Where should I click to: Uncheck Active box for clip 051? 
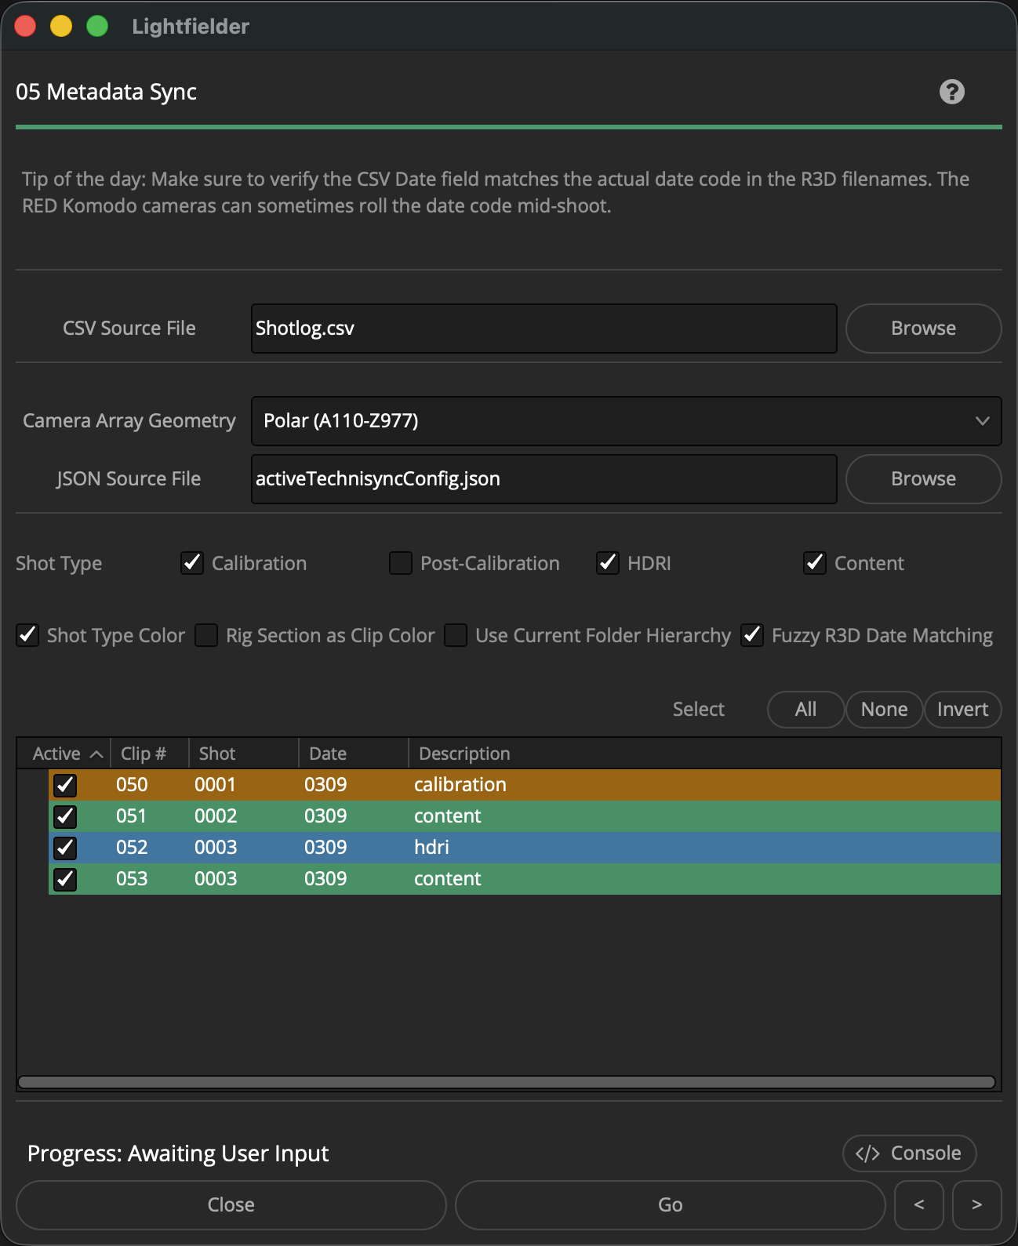coord(65,816)
